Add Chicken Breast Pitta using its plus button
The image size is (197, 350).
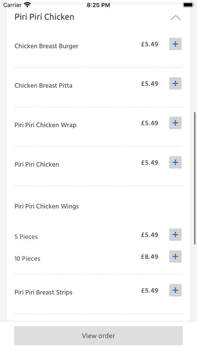(175, 83)
